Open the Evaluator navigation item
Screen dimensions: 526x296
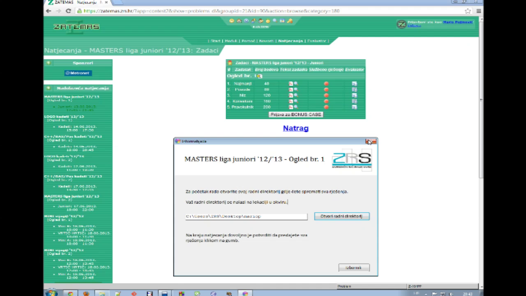[316, 41]
